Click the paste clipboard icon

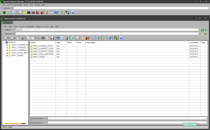[33, 38]
